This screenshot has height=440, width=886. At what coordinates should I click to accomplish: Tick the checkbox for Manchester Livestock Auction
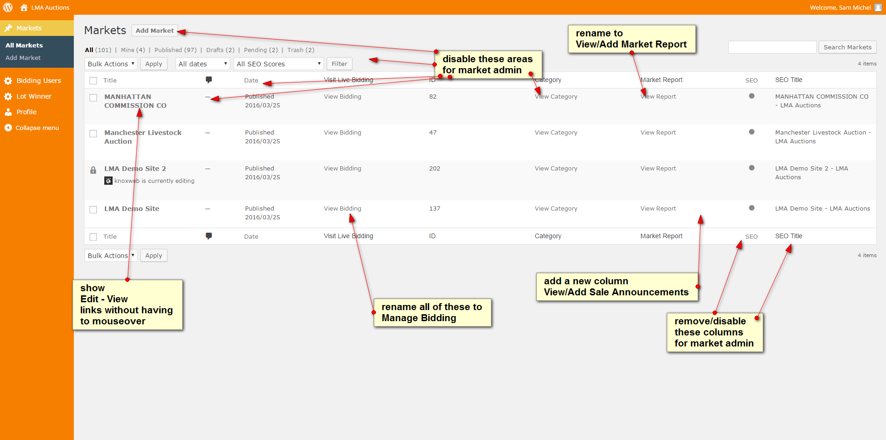click(93, 134)
